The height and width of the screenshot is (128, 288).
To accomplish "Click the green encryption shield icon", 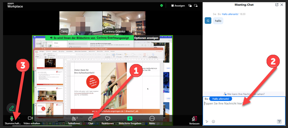I will click(162, 5).
